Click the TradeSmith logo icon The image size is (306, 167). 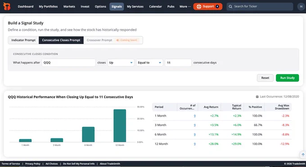pyautogui.click(x=7, y=6)
